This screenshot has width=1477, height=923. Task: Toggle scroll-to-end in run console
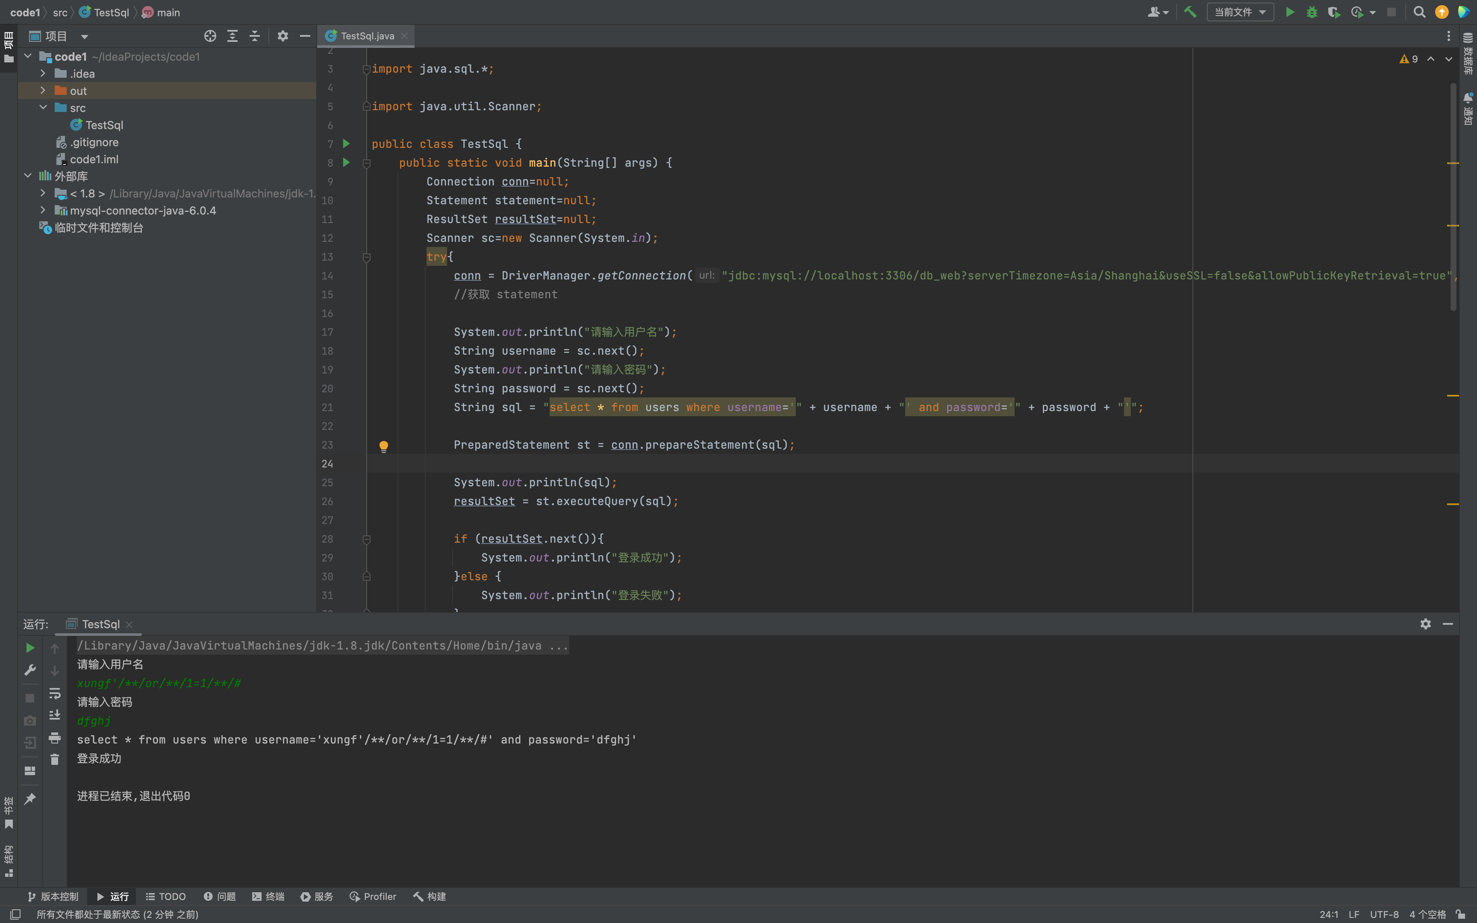pyautogui.click(x=54, y=715)
